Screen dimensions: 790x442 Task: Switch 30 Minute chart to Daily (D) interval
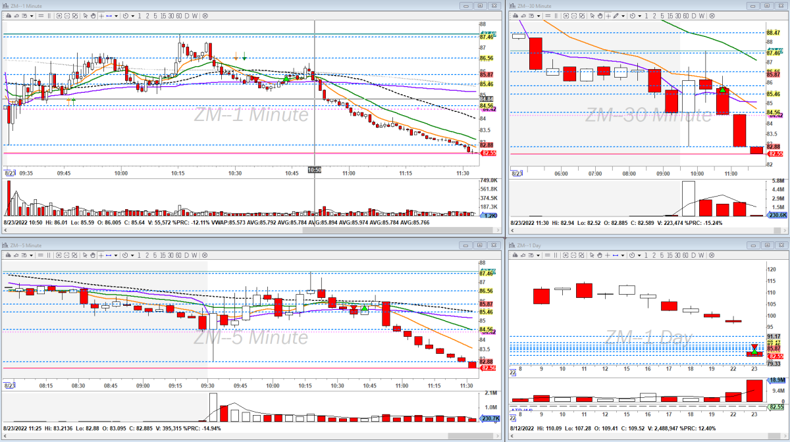(694, 16)
